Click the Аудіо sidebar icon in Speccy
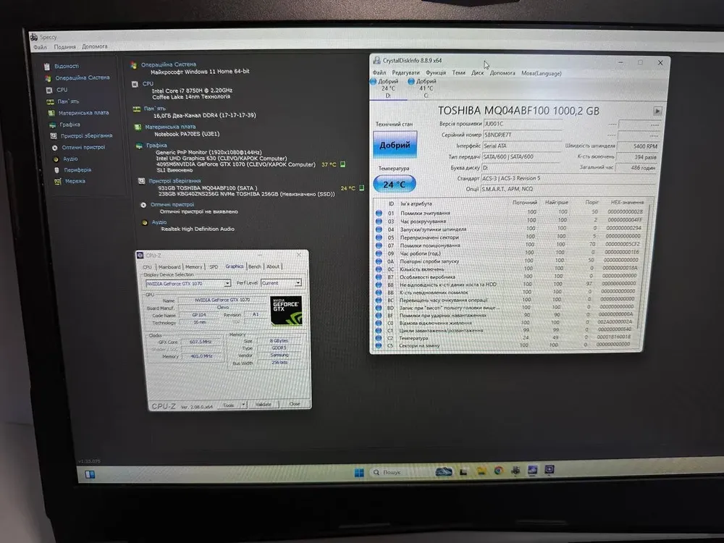The width and height of the screenshot is (724, 543). (x=55, y=159)
